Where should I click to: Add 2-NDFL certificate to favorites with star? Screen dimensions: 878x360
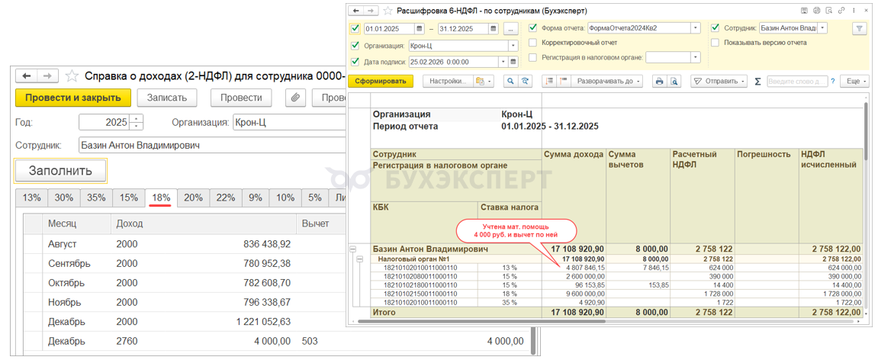[72, 76]
